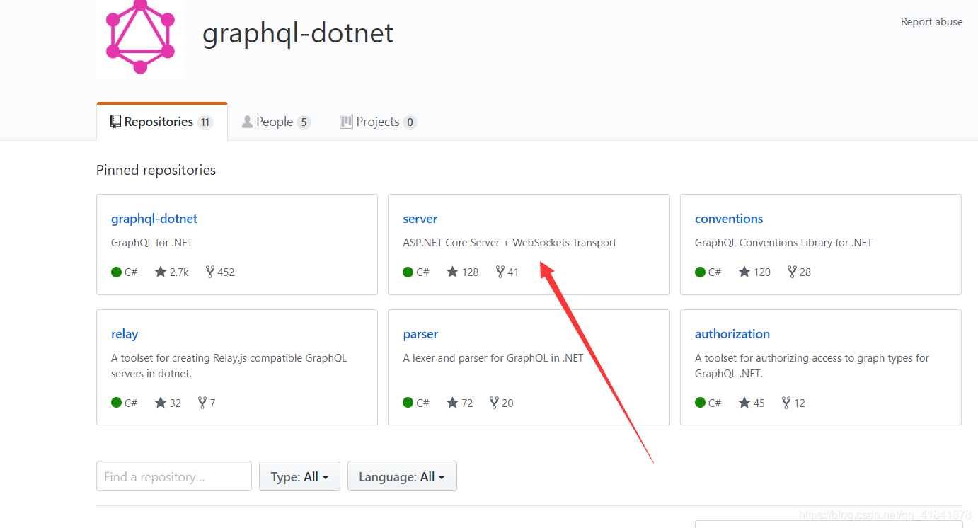Click the fork icon showing 41
The height and width of the screenshot is (528, 978).
click(500, 272)
